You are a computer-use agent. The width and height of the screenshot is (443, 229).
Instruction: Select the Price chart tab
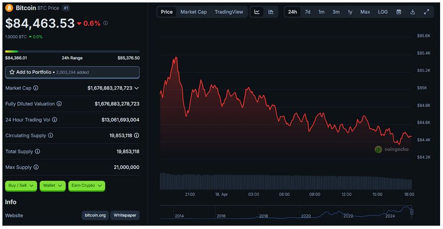167,12
